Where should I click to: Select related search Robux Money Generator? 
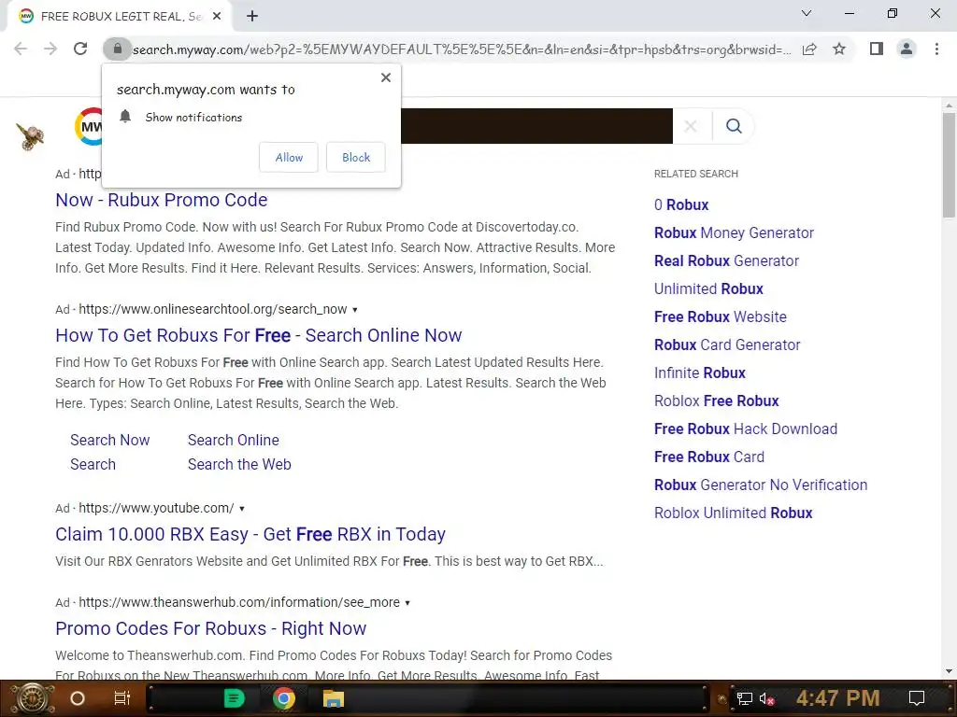tap(734, 232)
